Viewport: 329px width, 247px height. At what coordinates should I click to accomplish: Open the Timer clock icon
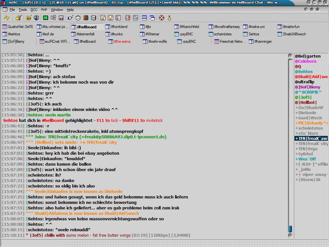click(78, 18)
